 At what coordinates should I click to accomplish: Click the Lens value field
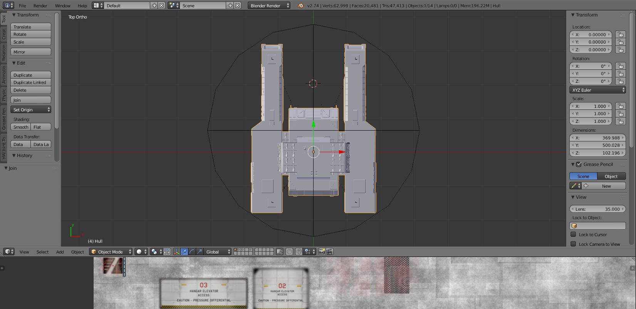pyautogui.click(x=597, y=209)
